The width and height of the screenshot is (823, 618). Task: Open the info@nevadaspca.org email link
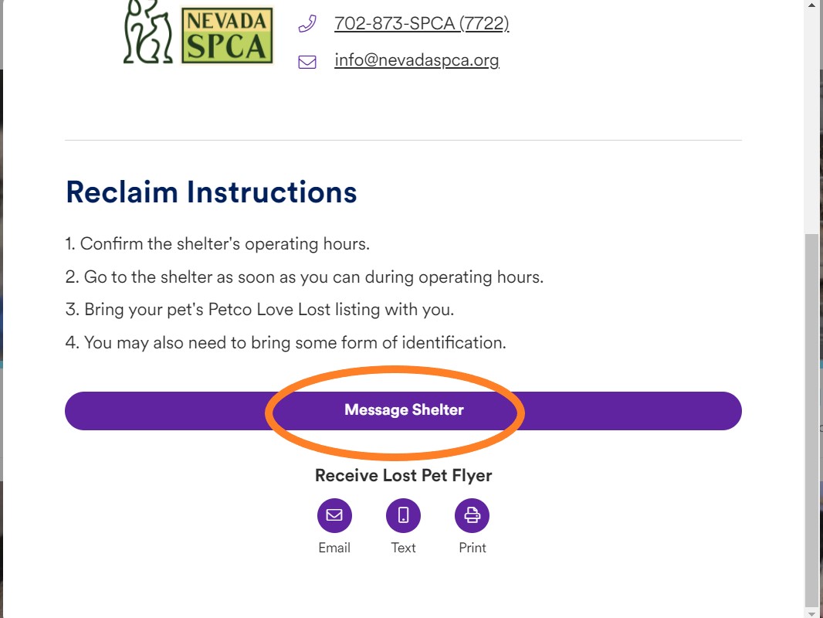tap(417, 60)
